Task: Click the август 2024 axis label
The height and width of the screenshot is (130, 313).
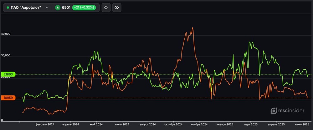Action: (147, 124)
